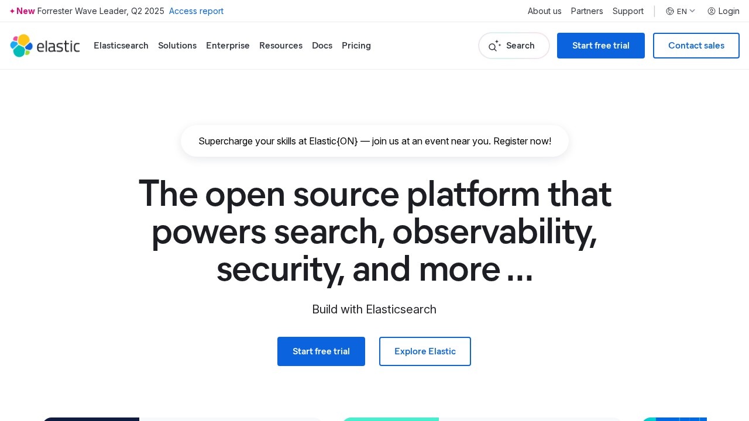The image size is (749, 421).
Task: Open the Resources dropdown menu
Action: click(281, 46)
